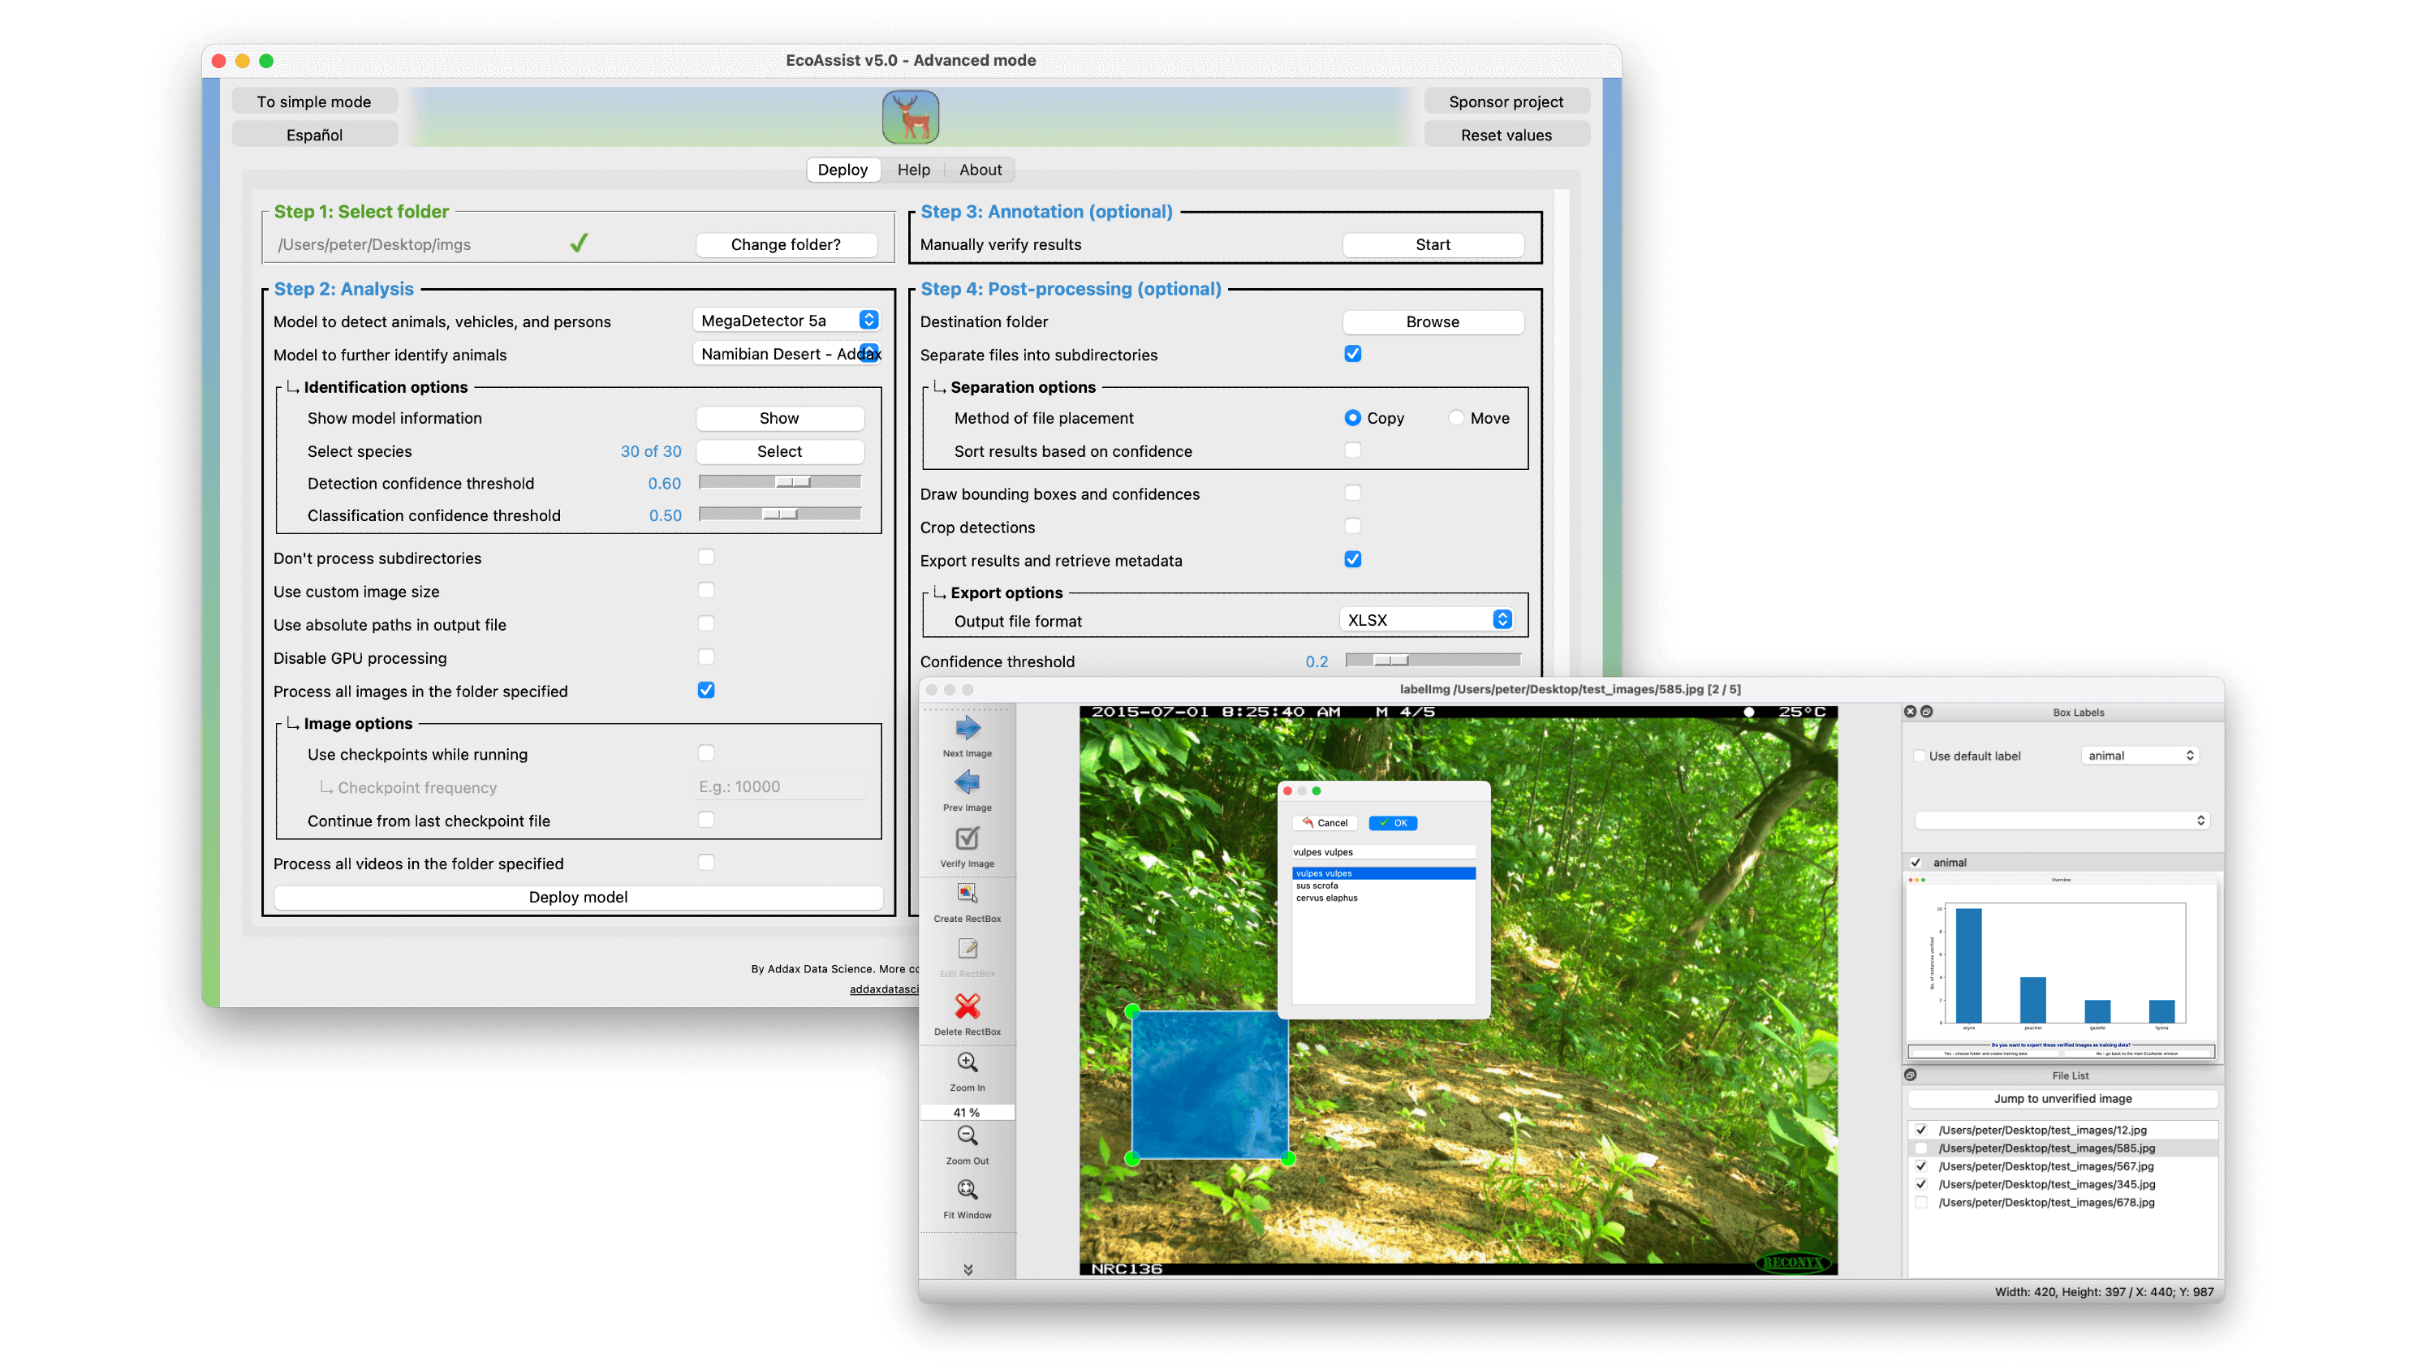Click Change folder? button

pos(786,244)
